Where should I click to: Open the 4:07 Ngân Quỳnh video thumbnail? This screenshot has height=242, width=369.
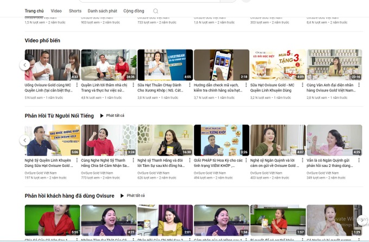278,140
